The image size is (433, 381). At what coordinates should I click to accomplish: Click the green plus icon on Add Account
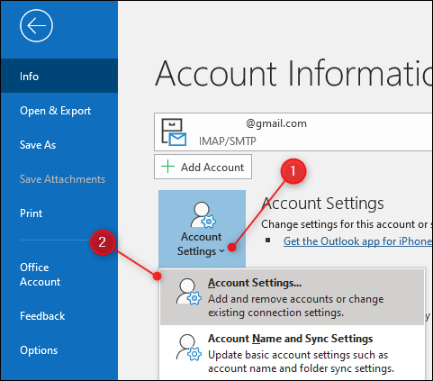pyautogui.click(x=167, y=167)
